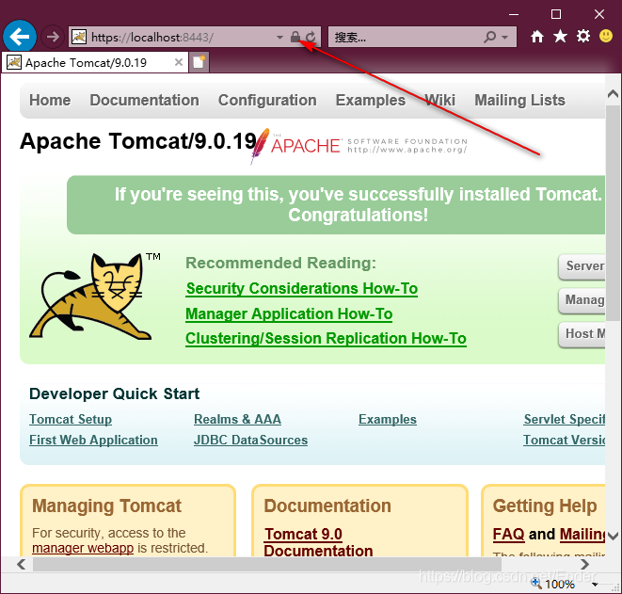Open the Documentation navigation item
Viewport: 622px width, 594px height.
pos(144,100)
